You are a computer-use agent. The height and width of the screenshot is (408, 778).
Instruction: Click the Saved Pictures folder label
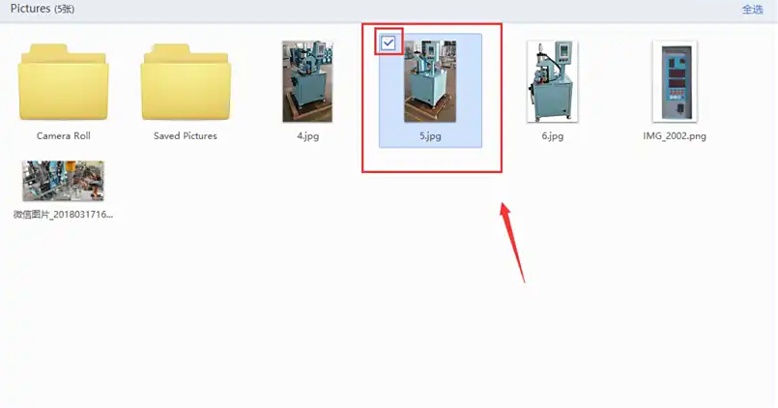pos(186,136)
